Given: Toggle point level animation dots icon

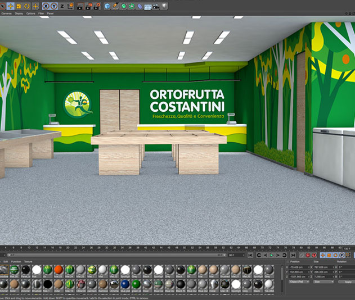Looking at the screenshot, I should (348, 255).
